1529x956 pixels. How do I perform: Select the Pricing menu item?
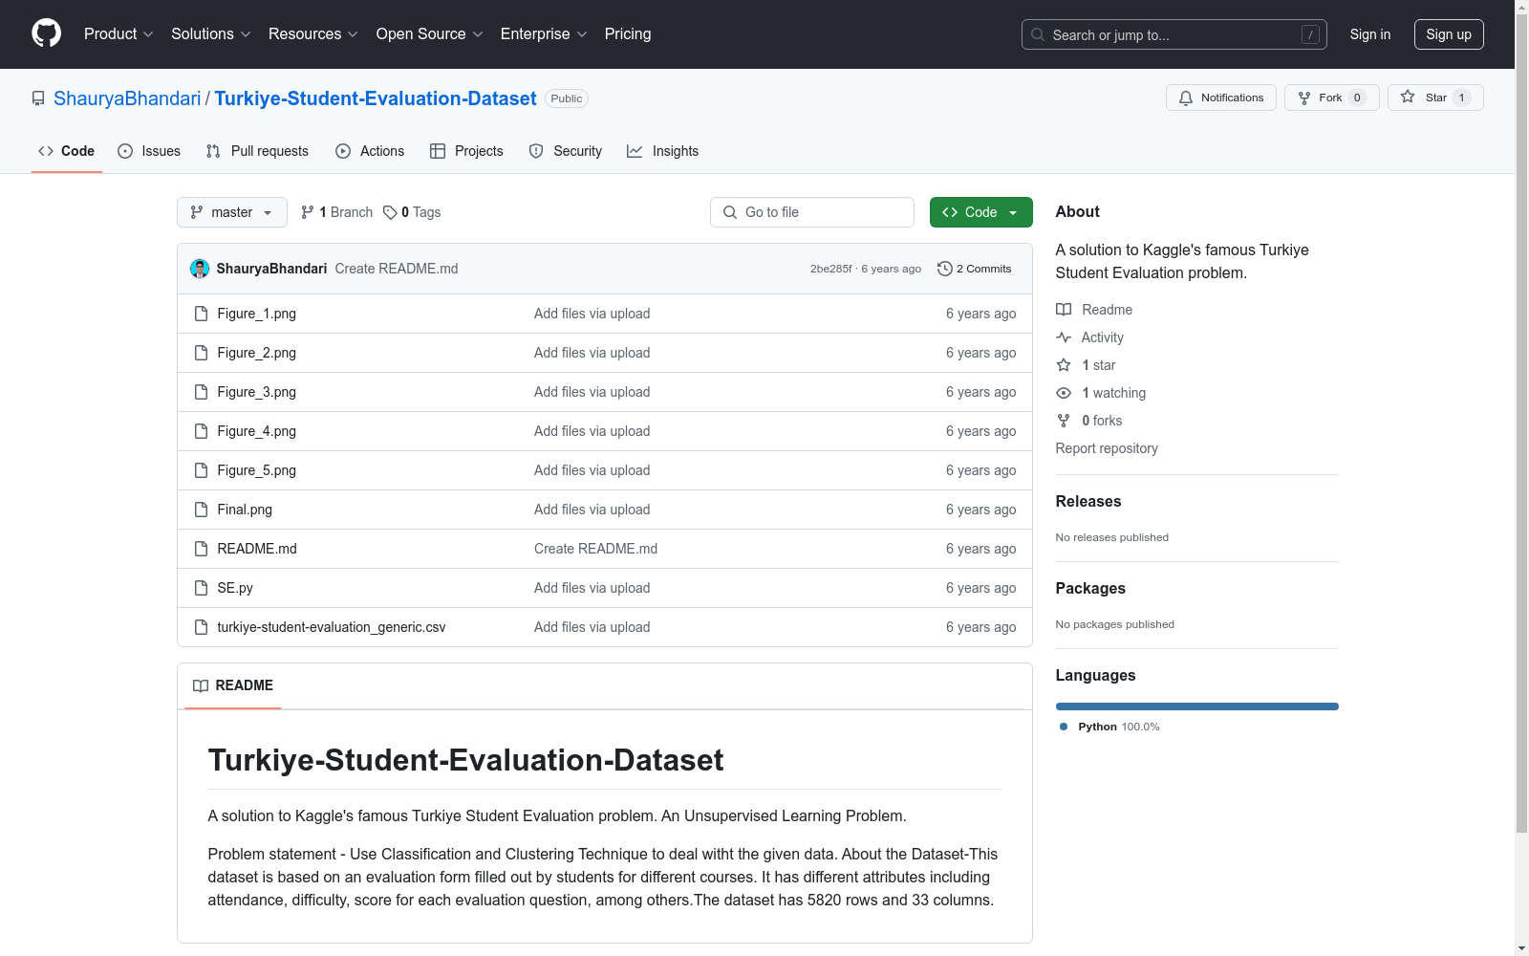[x=627, y=33]
